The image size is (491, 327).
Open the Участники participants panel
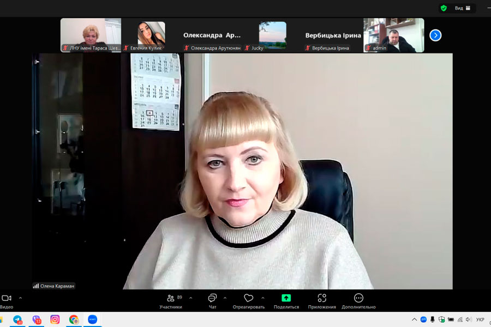click(171, 301)
